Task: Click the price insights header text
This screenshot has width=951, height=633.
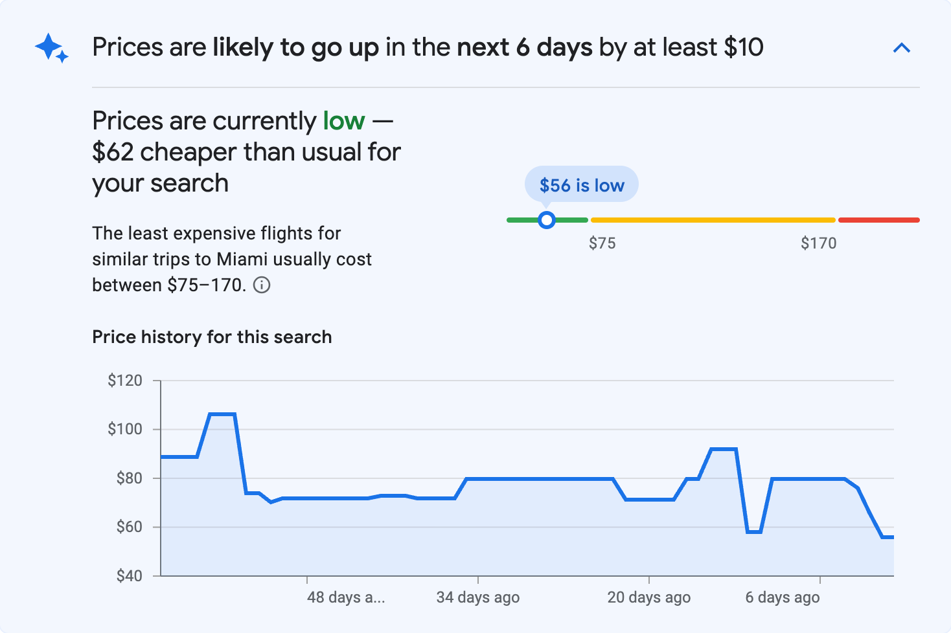Action: click(428, 47)
